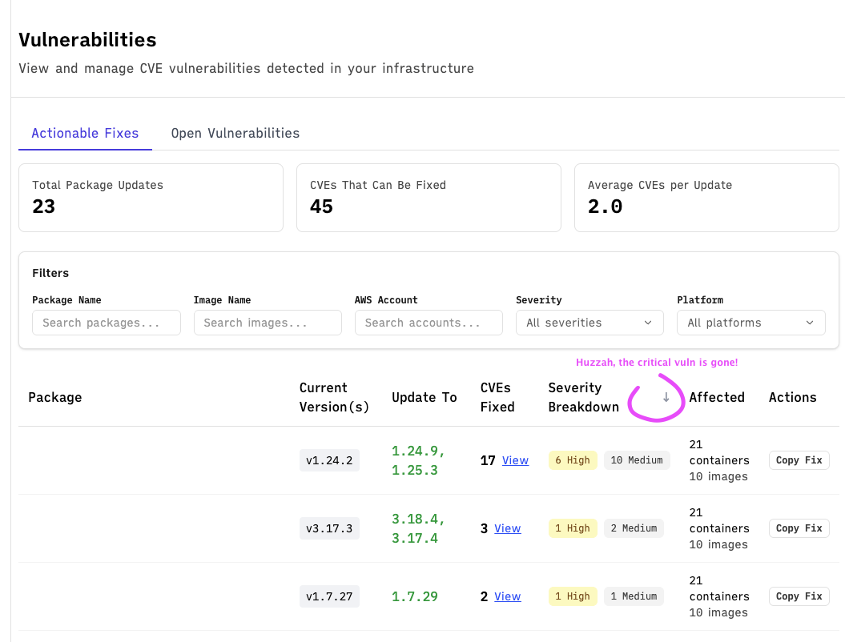Open View link for 17 CVEs fixed
The image size is (845, 642).
515,460
